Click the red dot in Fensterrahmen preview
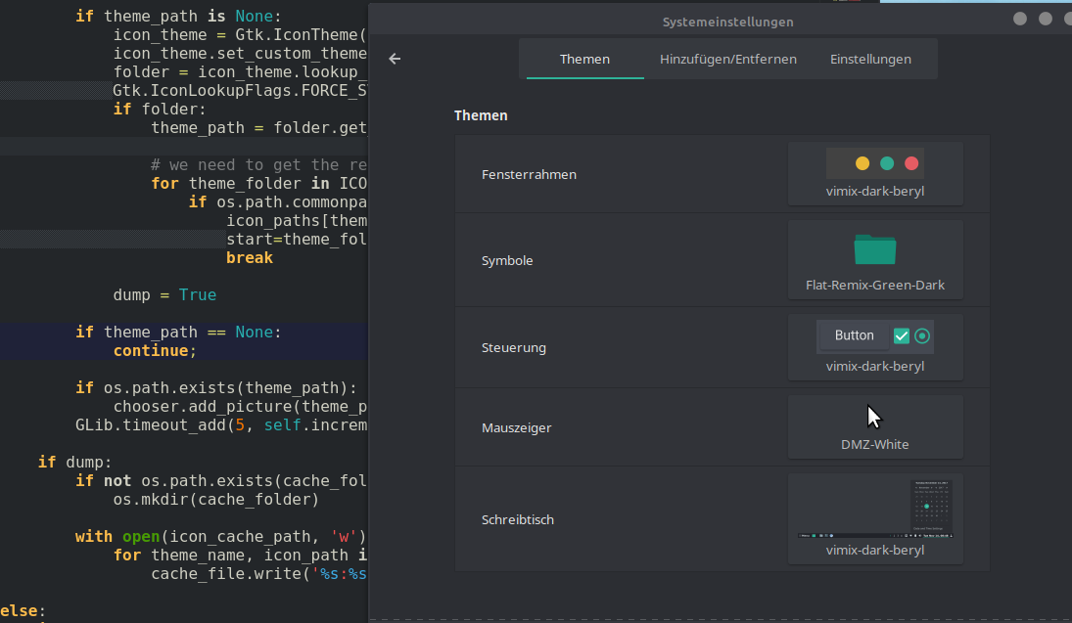 click(x=911, y=163)
